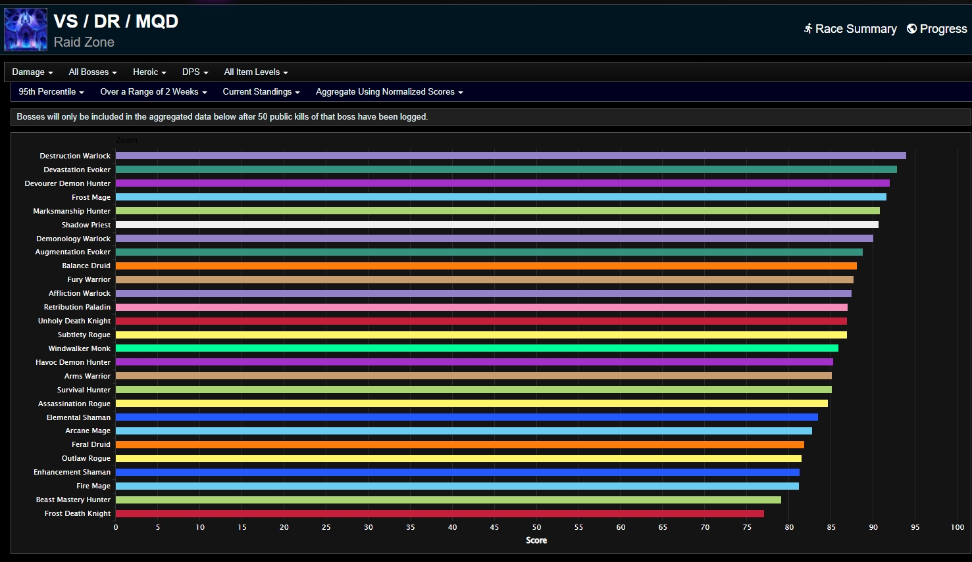Open the Heroic difficulty dropdown
This screenshot has height=562, width=972.
tap(149, 72)
